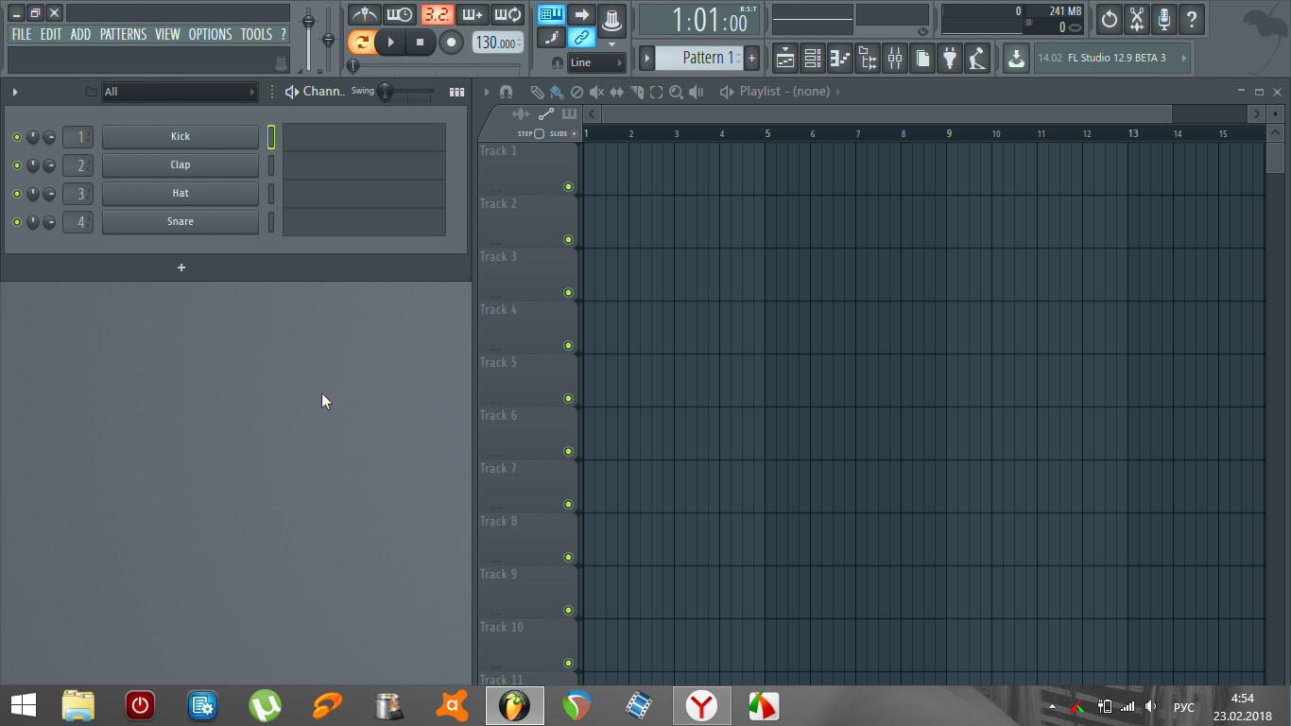Open the Playlist view
Image resolution: width=1291 pixels, height=726 pixels.
coord(785,58)
